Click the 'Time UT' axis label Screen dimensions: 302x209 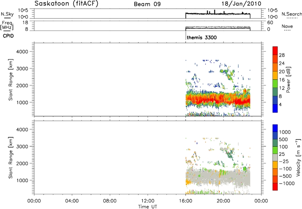coord(148,207)
